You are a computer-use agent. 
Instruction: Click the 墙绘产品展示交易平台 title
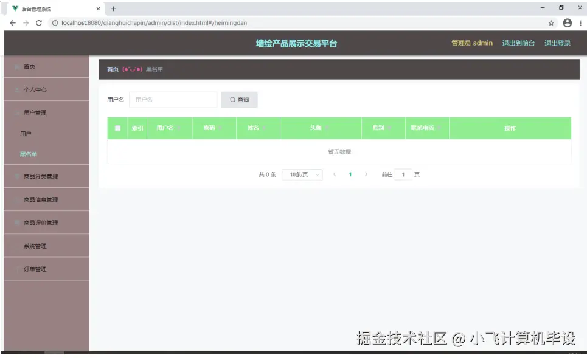click(296, 43)
